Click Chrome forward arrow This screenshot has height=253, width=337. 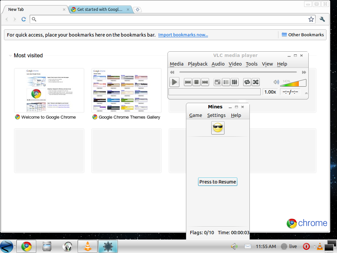click(14, 19)
